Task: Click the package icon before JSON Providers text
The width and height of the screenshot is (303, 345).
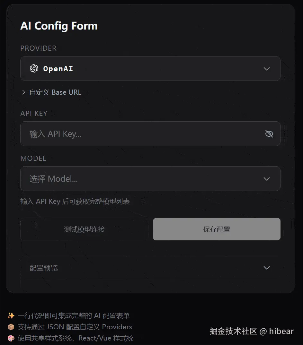Action: pos(11,327)
